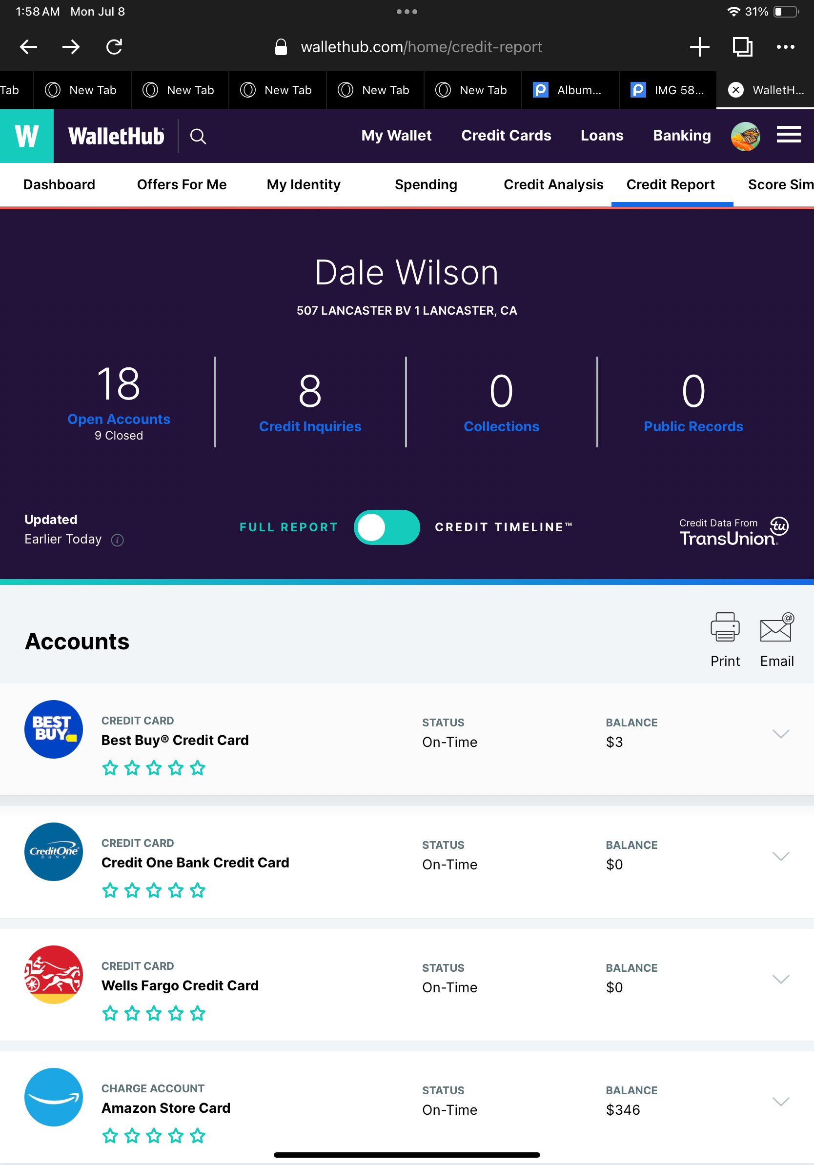
Task: Open the Open Accounts link
Action: click(119, 419)
